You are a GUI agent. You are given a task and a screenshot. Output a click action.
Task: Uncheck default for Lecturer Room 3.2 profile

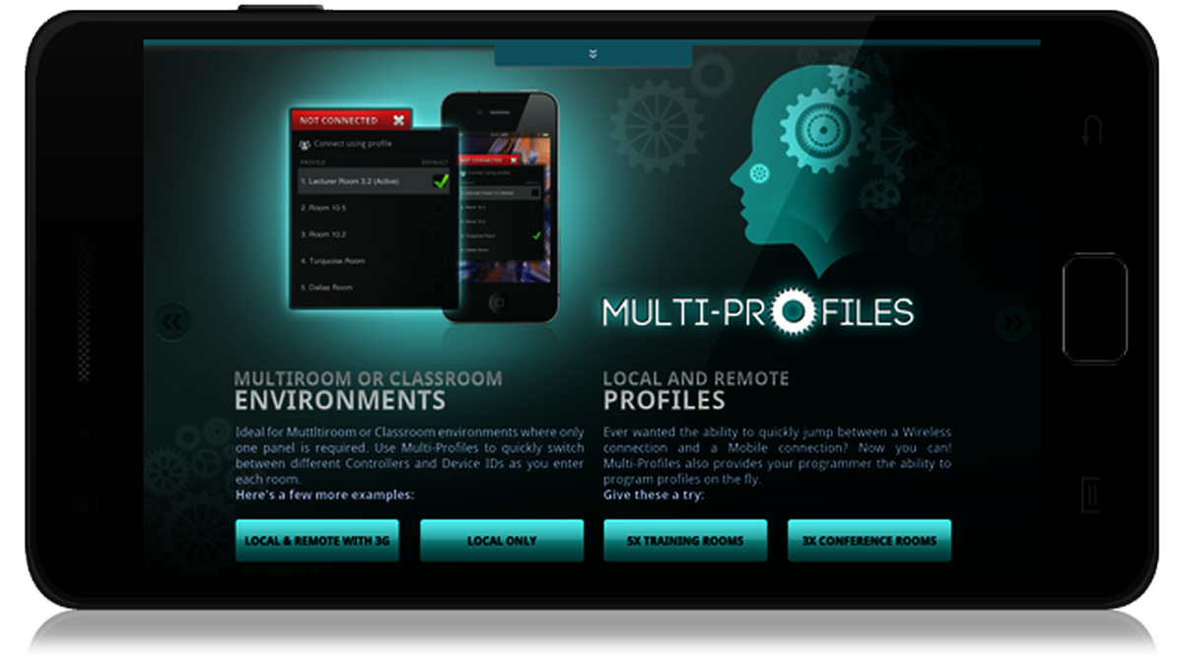coord(440,181)
